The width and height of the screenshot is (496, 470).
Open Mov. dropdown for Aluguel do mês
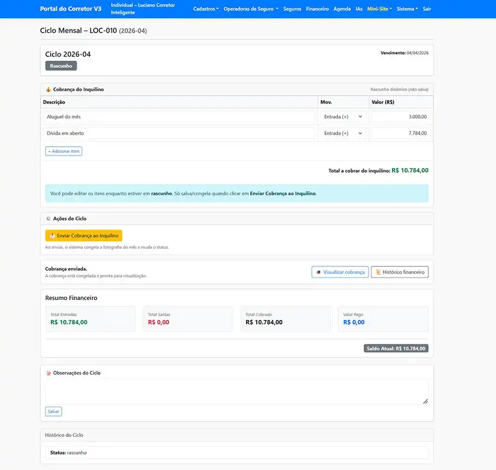click(x=343, y=117)
